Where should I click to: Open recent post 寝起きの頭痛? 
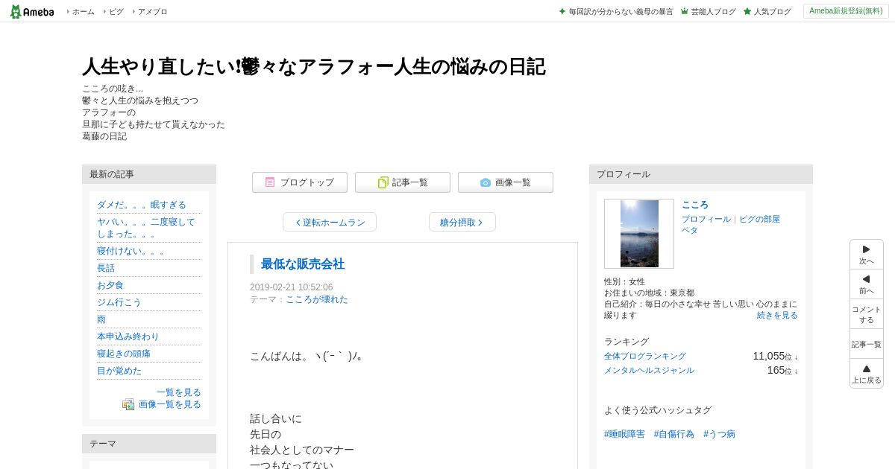point(124,354)
